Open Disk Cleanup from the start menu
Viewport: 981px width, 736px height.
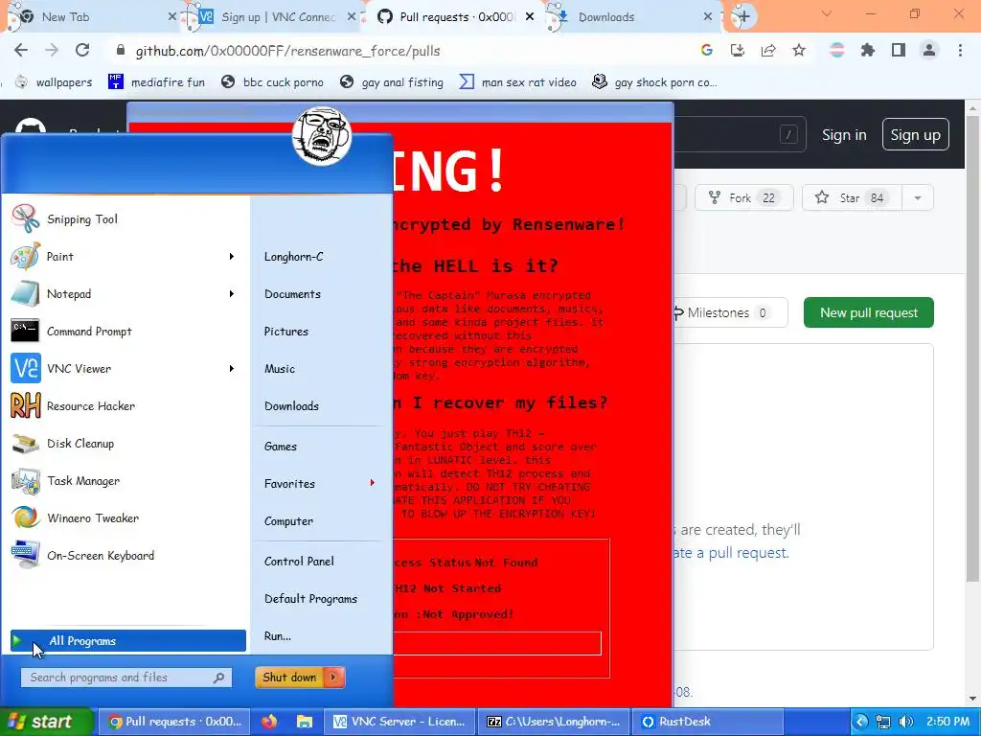coord(80,444)
